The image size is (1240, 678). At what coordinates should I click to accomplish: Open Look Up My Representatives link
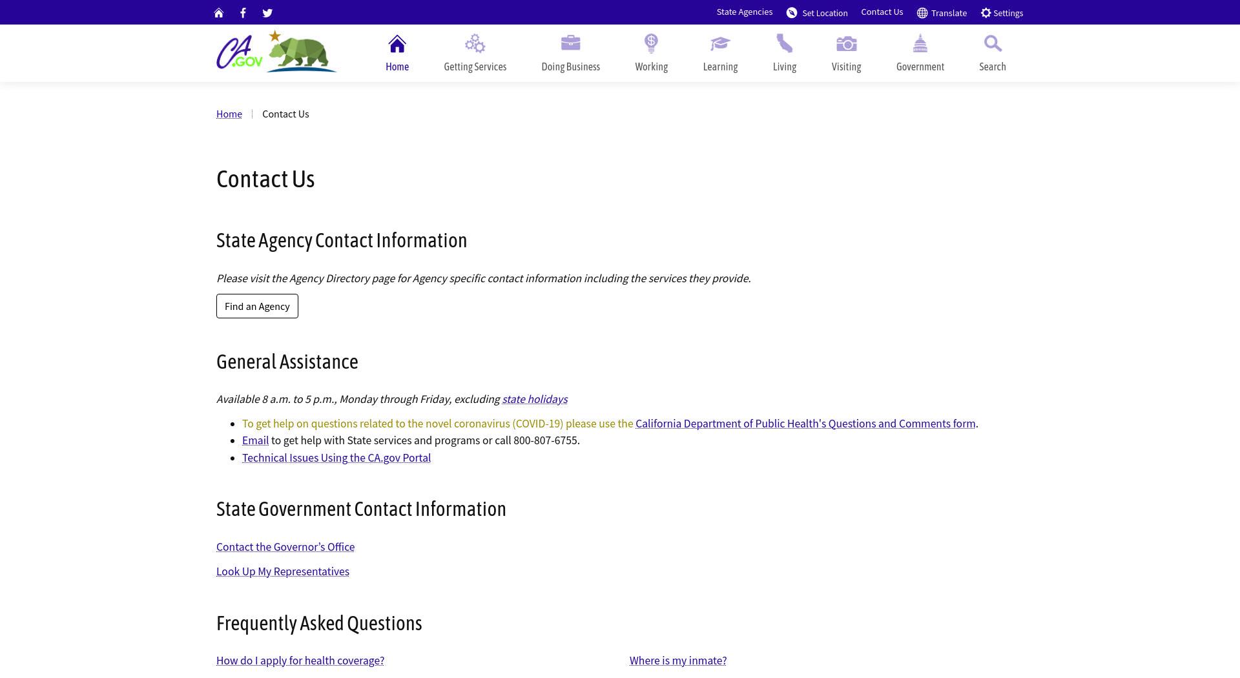tap(283, 571)
